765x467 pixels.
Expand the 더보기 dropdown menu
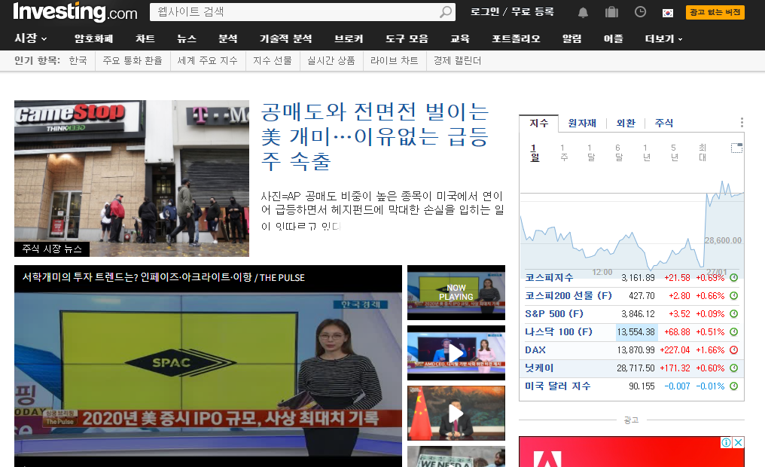pyautogui.click(x=663, y=38)
